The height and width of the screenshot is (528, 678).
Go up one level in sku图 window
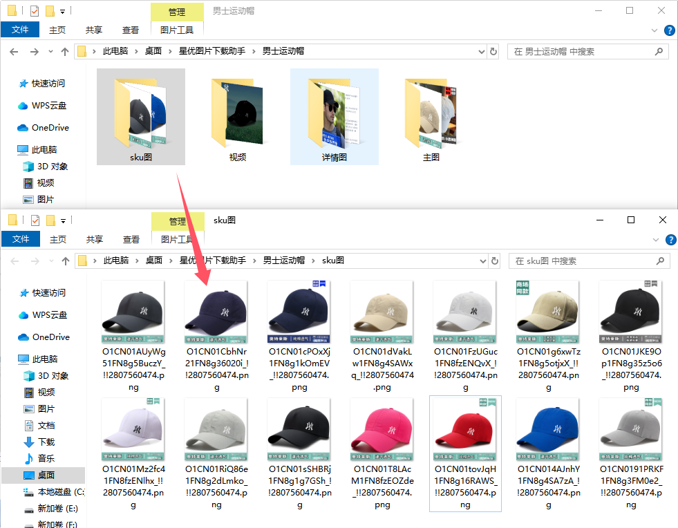coord(66,261)
